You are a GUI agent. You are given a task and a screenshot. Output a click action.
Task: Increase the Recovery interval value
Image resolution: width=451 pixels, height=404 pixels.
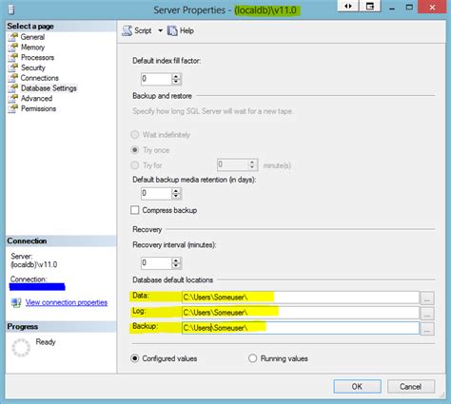point(176,260)
